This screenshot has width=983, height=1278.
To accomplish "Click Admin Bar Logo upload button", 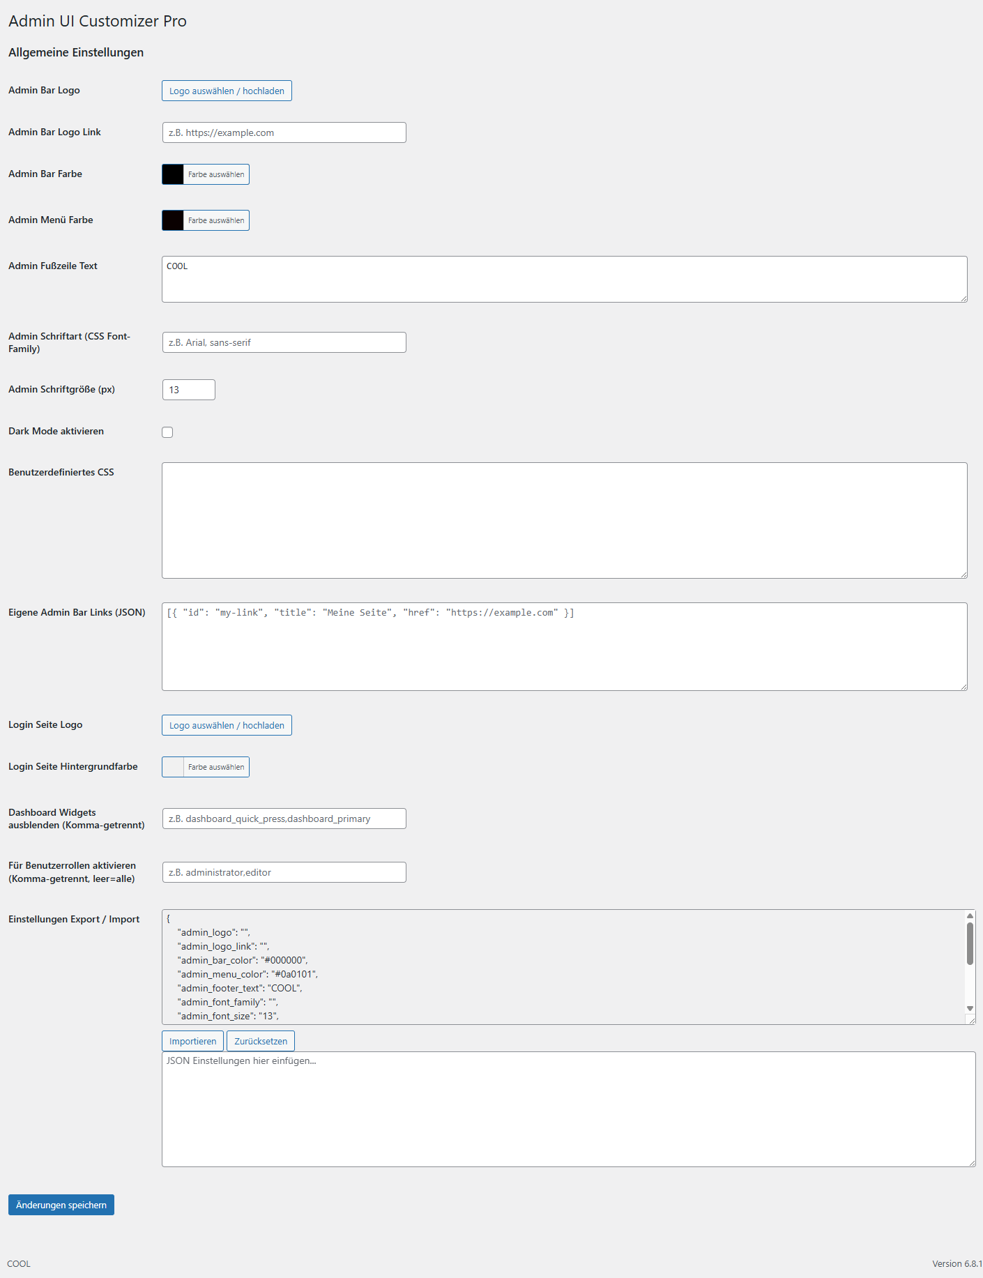I will point(227,91).
